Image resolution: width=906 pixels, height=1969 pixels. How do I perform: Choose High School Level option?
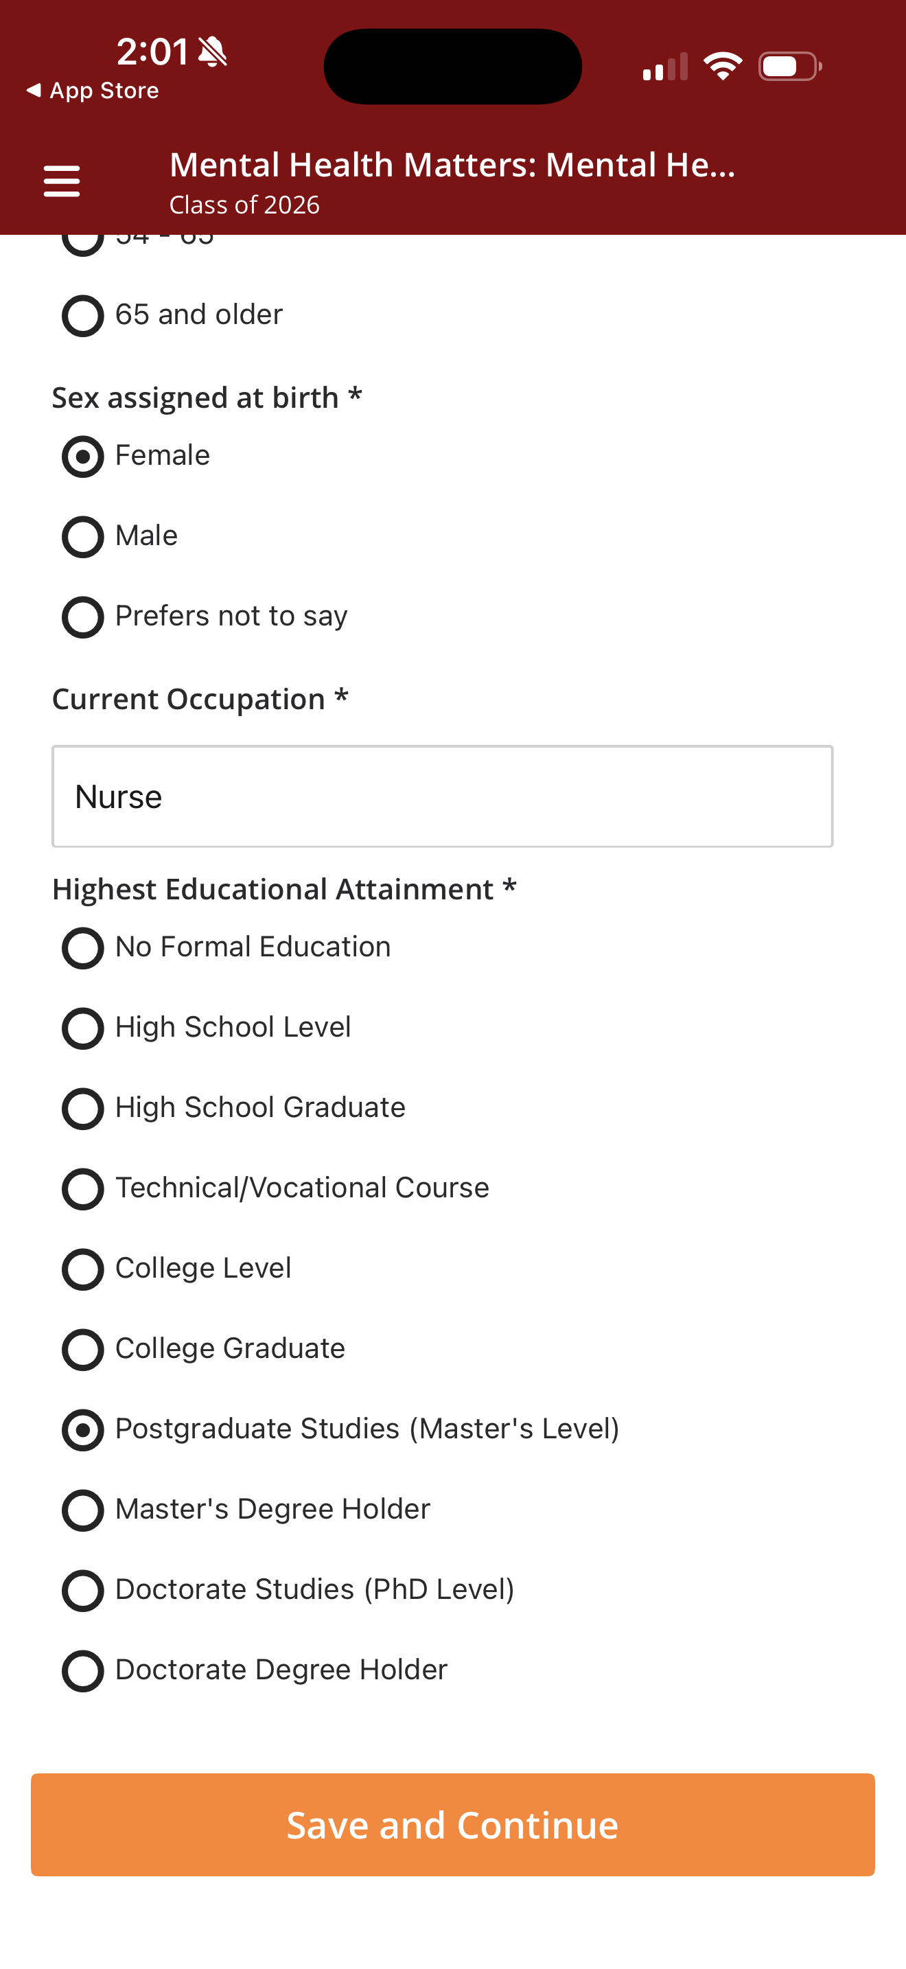tap(82, 1028)
